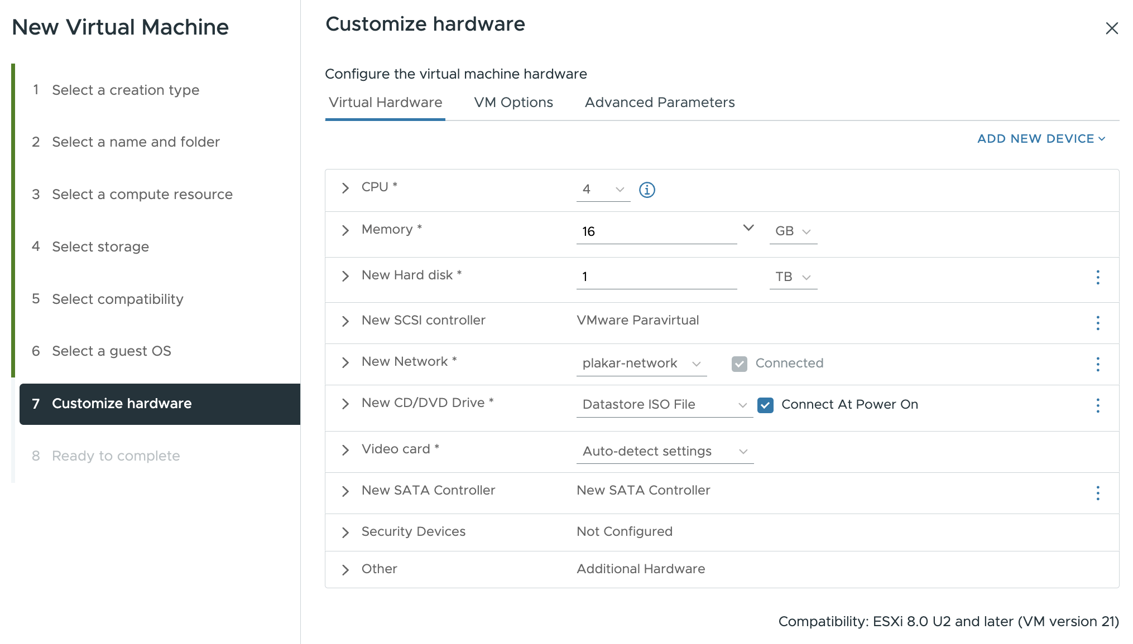Switch to the VM Options tab
This screenshot has height=644, width=1133.
tap(513, 103)
